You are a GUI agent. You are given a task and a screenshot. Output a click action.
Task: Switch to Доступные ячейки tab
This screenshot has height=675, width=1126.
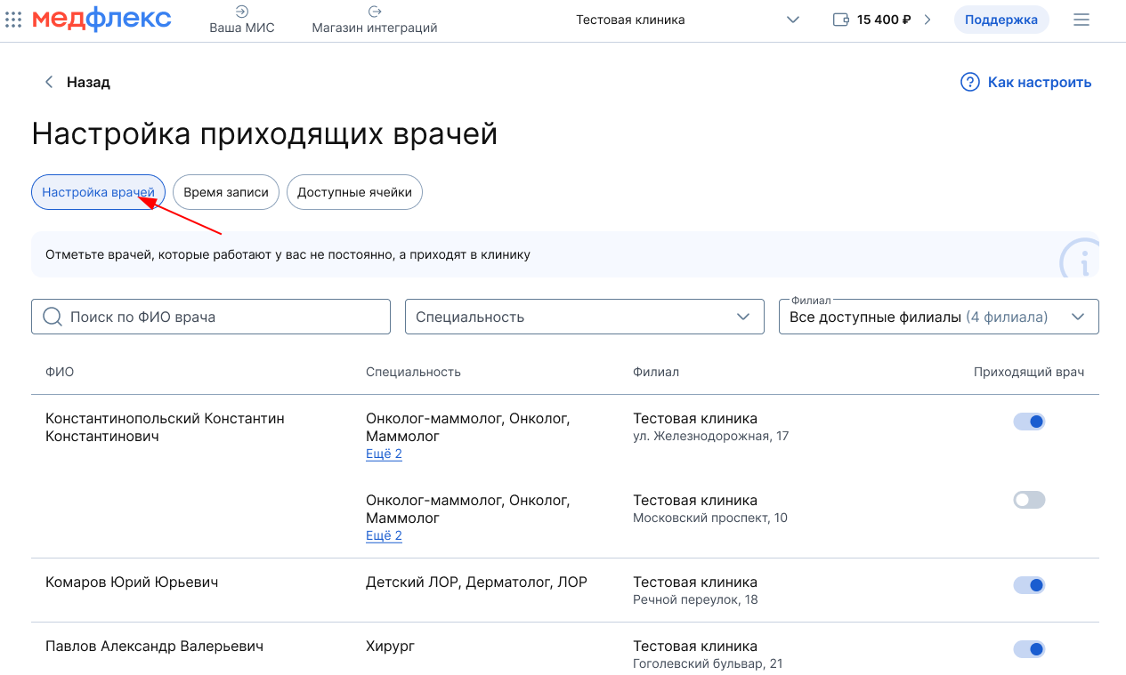click(x=354, y=192)
